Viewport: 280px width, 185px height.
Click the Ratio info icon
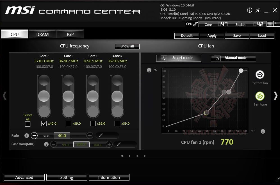pos(27,136)
